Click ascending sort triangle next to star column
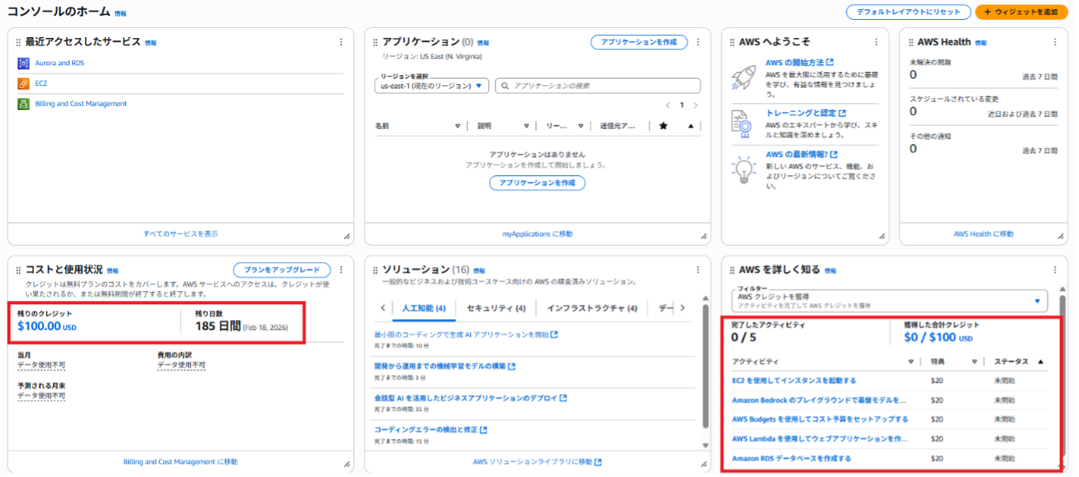This screenshot has width=1079, height=477. click(690, 126)
